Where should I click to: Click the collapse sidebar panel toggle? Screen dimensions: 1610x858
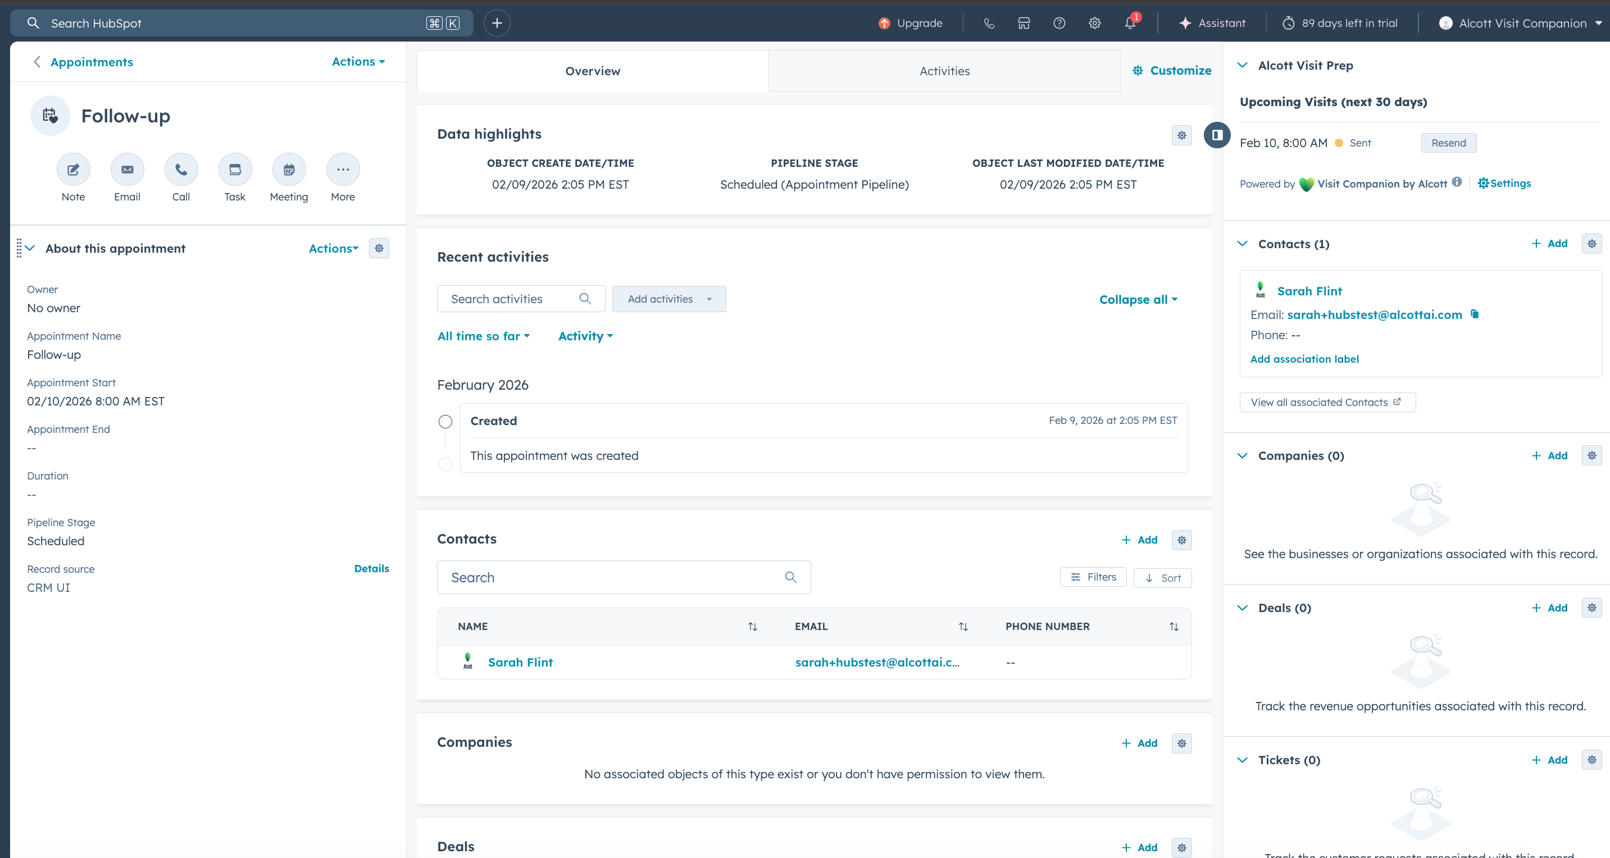[1217, 135]
